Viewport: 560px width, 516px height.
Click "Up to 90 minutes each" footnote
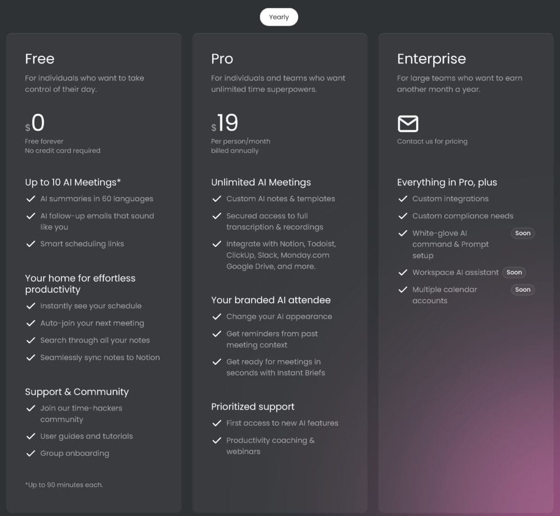(64, 485)
